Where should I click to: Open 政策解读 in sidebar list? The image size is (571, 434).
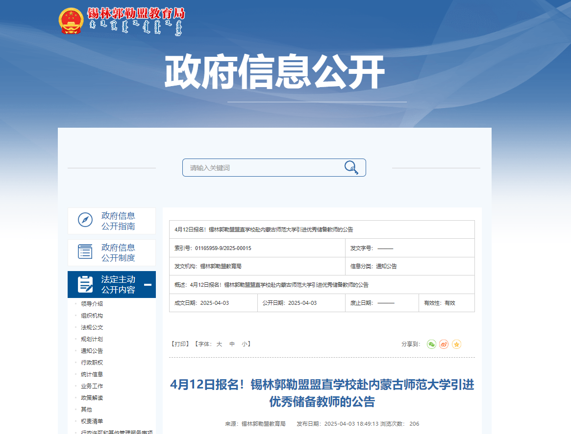click(92, 398)
